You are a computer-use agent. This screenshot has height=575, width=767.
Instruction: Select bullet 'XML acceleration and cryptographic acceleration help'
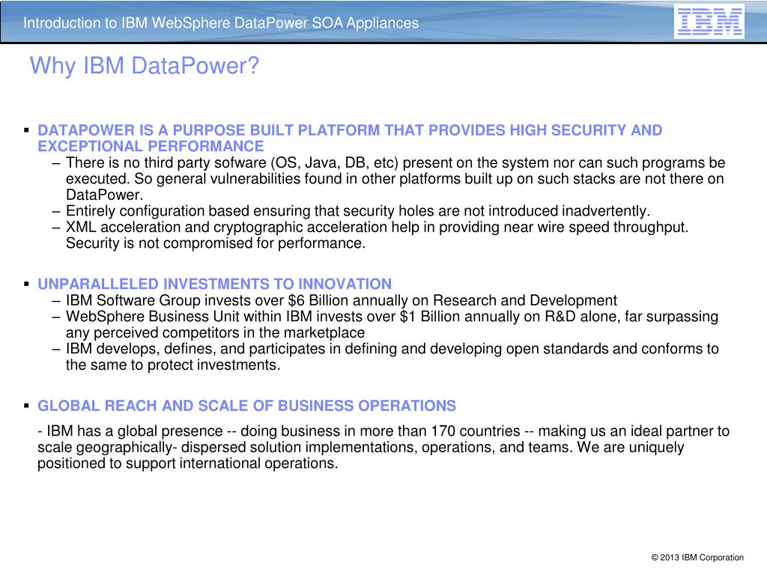coord(378,228)
